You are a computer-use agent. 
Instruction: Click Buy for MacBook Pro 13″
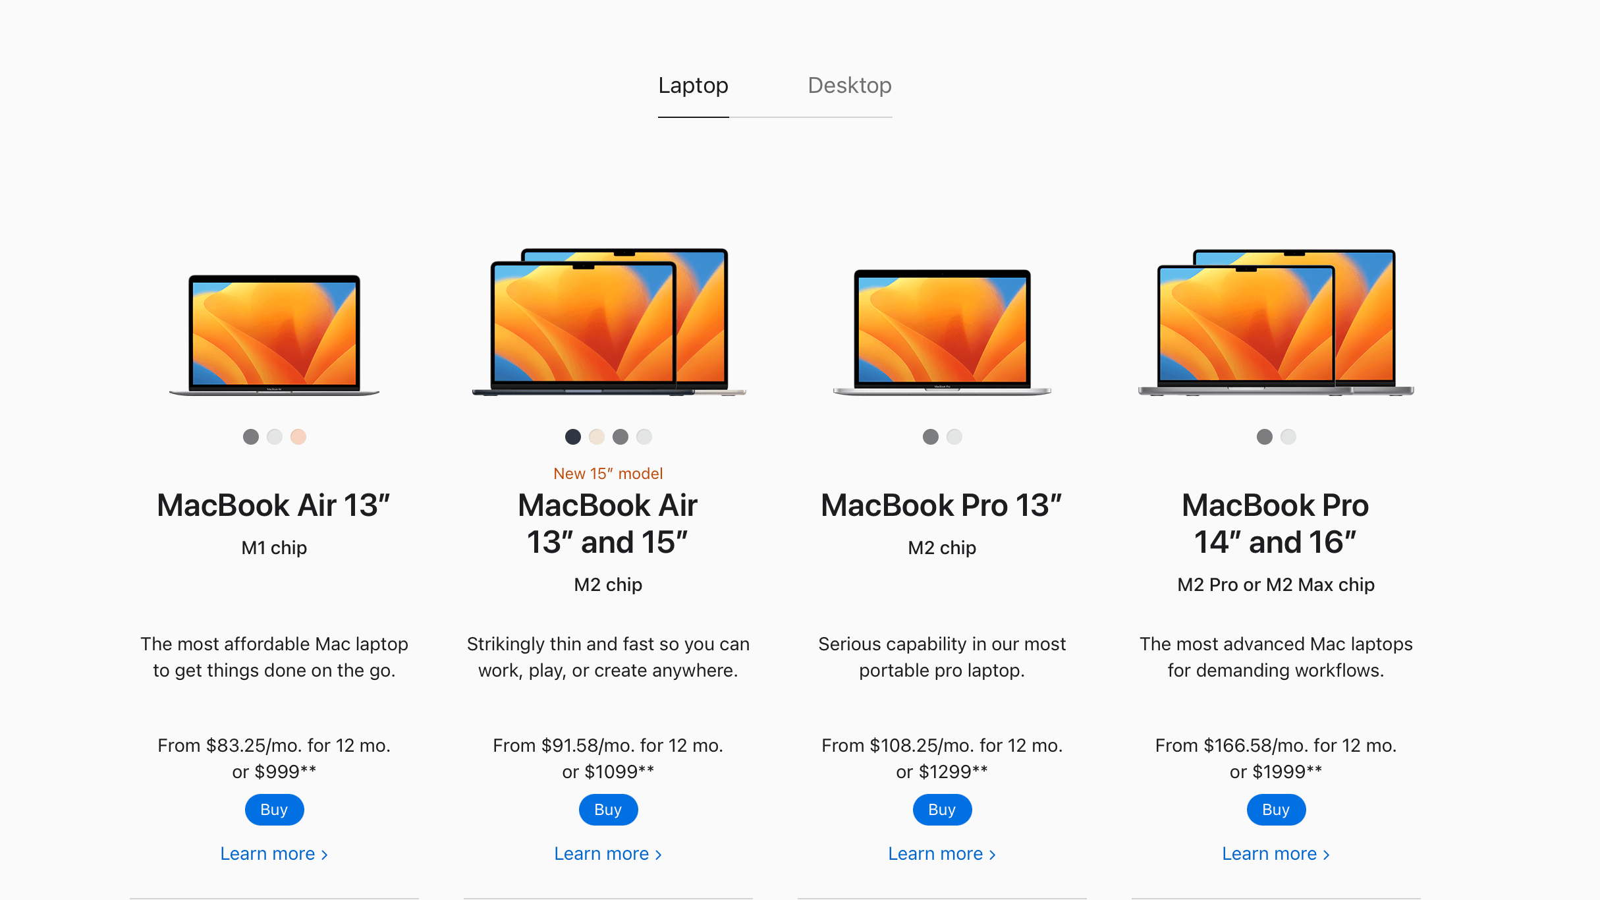pos(942,810)
